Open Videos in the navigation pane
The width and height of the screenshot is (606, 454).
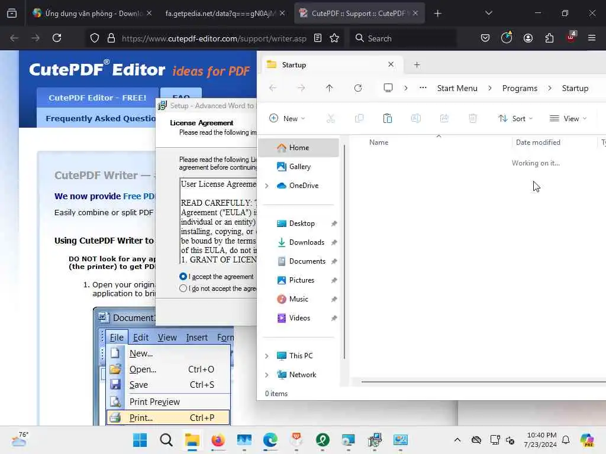[x=299, y=317]
